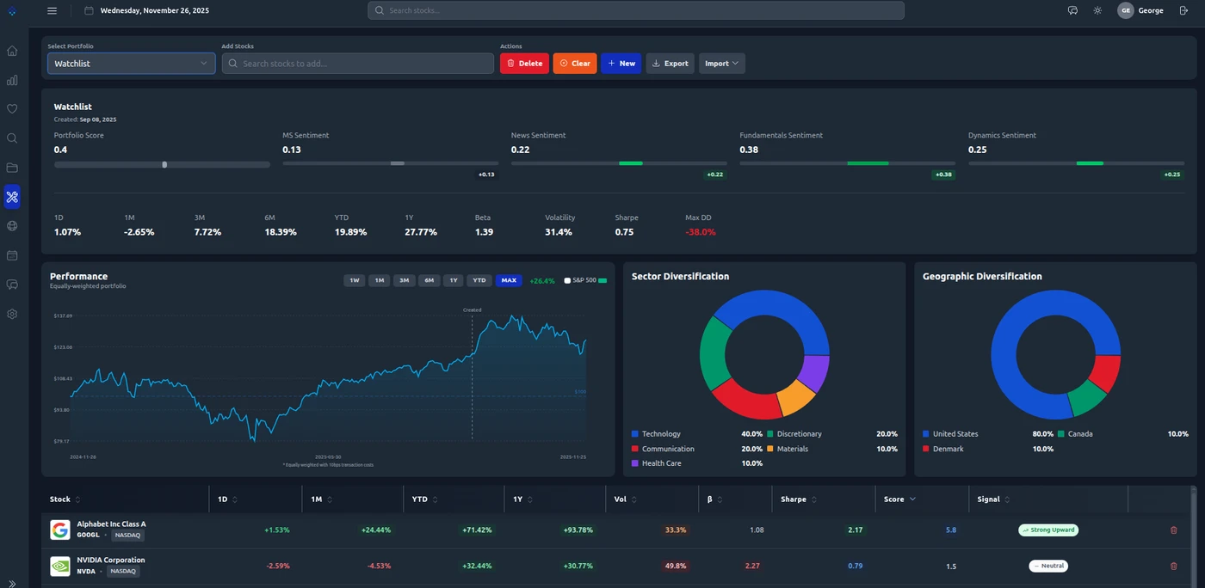The image size is (1205, 588).
Task: Sort table by Signal column header
Action: click(994, 499)
